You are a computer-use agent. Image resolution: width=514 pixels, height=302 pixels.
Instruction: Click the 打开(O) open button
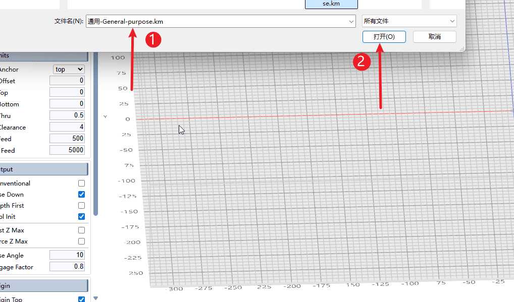(384, 37)
